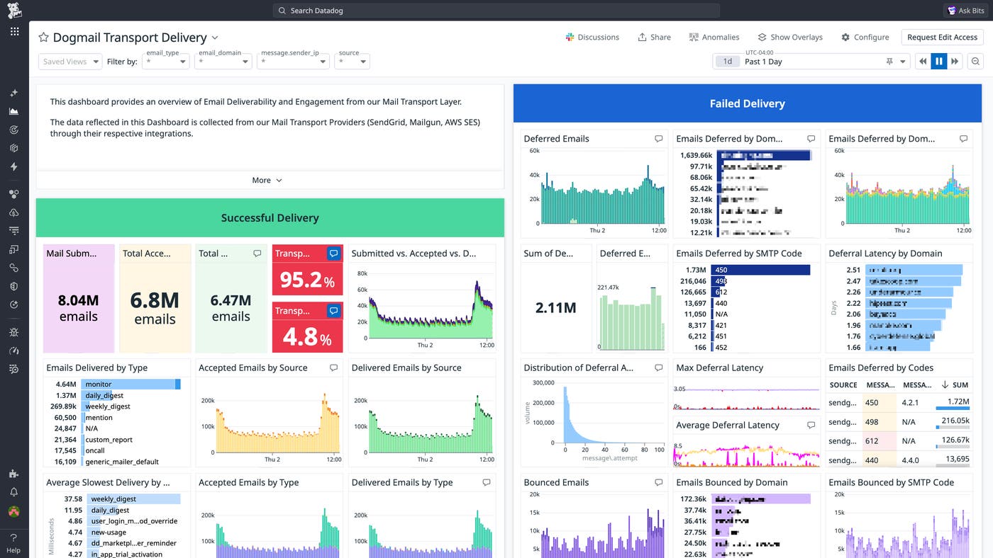Screen dimensions: 993x558
Task: Expand the More section in the description panel
Action: click(x=267, y=180)
